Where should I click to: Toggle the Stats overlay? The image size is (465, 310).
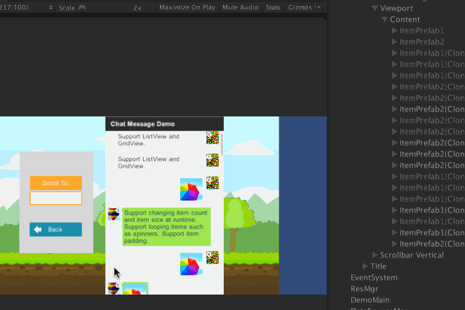click(x=274, y=8)
